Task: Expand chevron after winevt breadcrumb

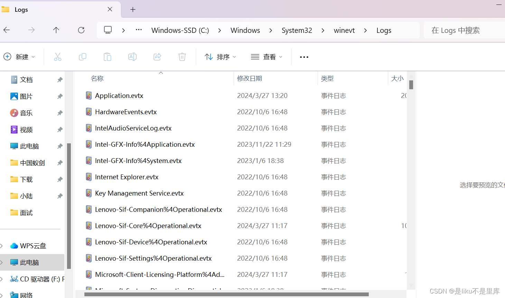Action: (x=365, y=30)
